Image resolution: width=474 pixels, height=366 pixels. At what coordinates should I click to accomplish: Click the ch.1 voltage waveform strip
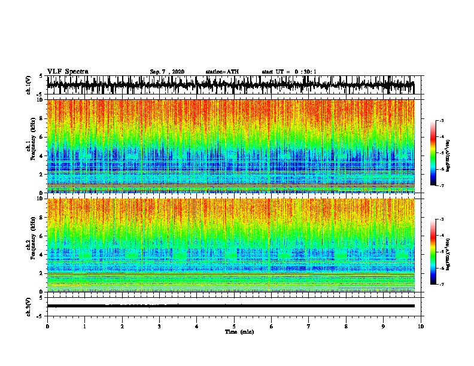[x=230, y=85]
